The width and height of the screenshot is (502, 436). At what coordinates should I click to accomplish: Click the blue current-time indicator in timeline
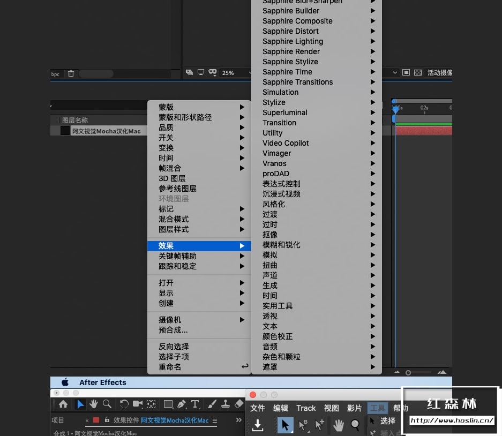point(396,109)
